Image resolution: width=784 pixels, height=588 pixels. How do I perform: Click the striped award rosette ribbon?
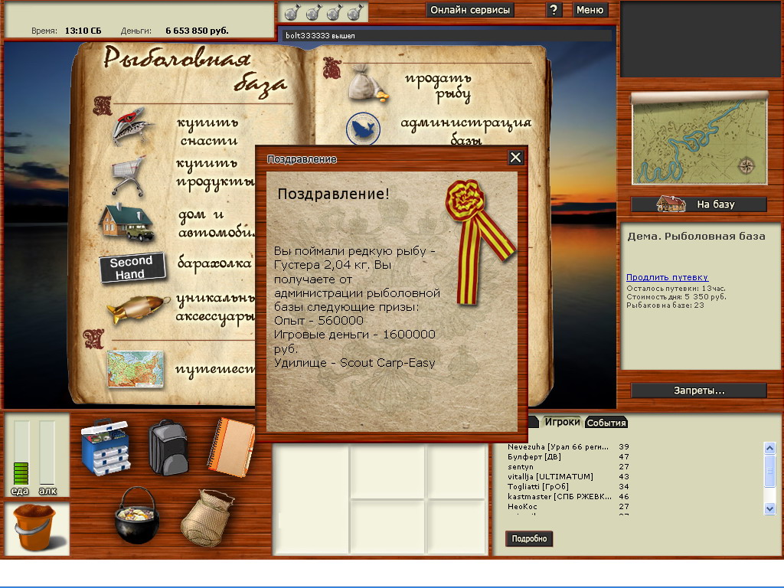(x=479, y=241)
